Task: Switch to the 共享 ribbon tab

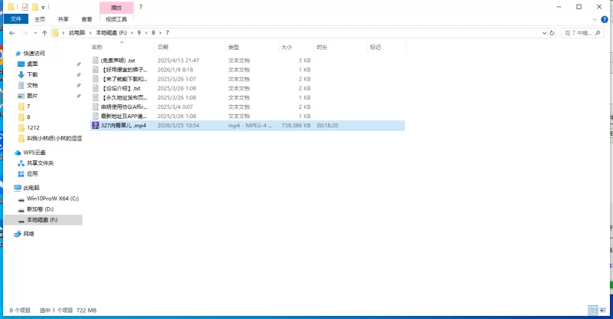Action: pyautogui.click(x=63, y=19)
